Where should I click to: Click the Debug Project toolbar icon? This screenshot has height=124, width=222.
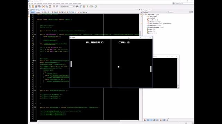click(x=92, y=6)
